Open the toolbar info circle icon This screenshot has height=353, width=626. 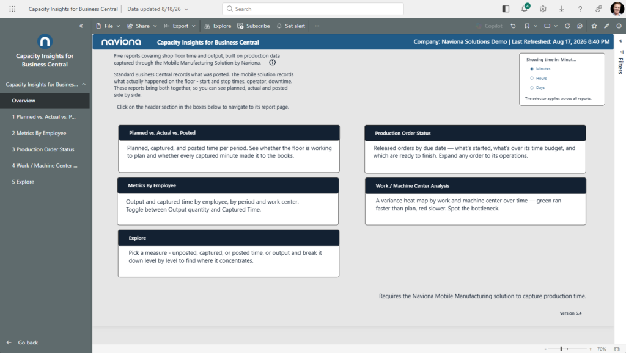click(x=619, y=26)
